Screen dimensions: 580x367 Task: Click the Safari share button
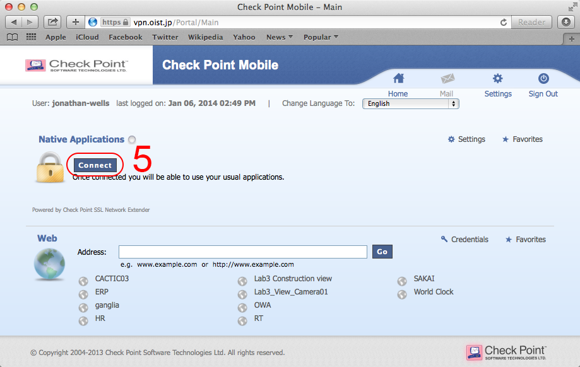tap(53, 22)
